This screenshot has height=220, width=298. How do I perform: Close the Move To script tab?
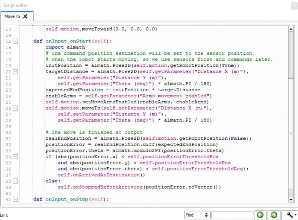coord(25,16)
